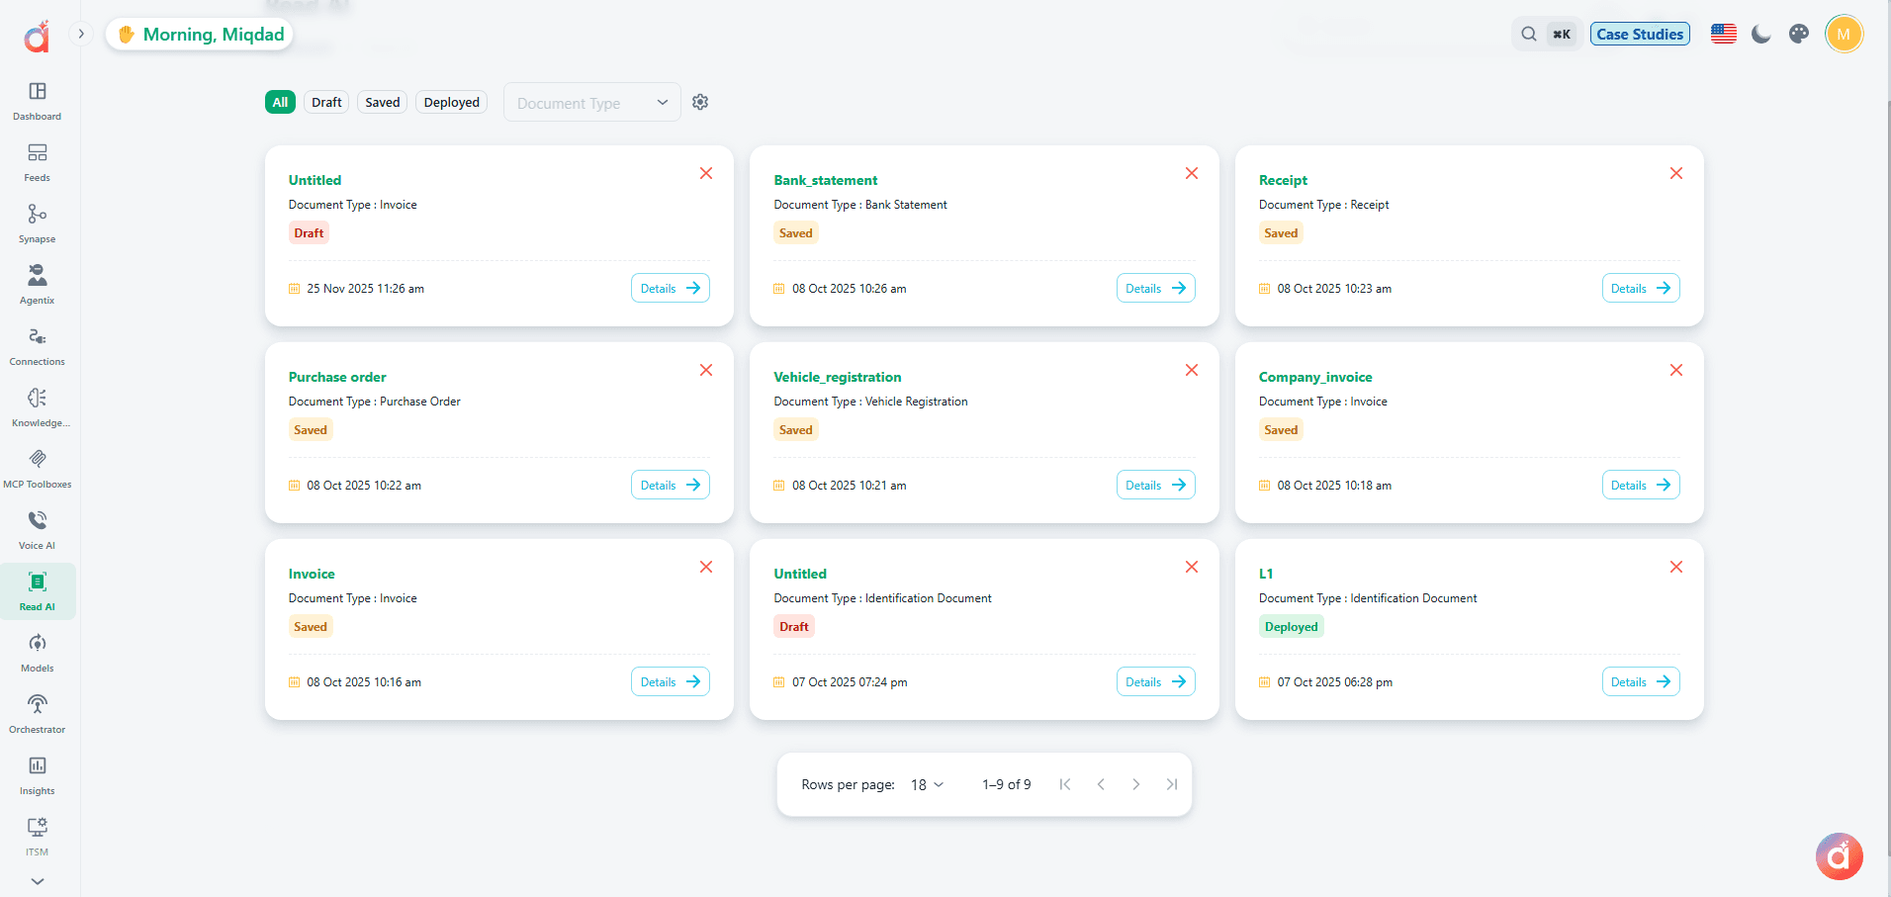
Task: Change rows per page from 18
Action: (x=927, y=784)
